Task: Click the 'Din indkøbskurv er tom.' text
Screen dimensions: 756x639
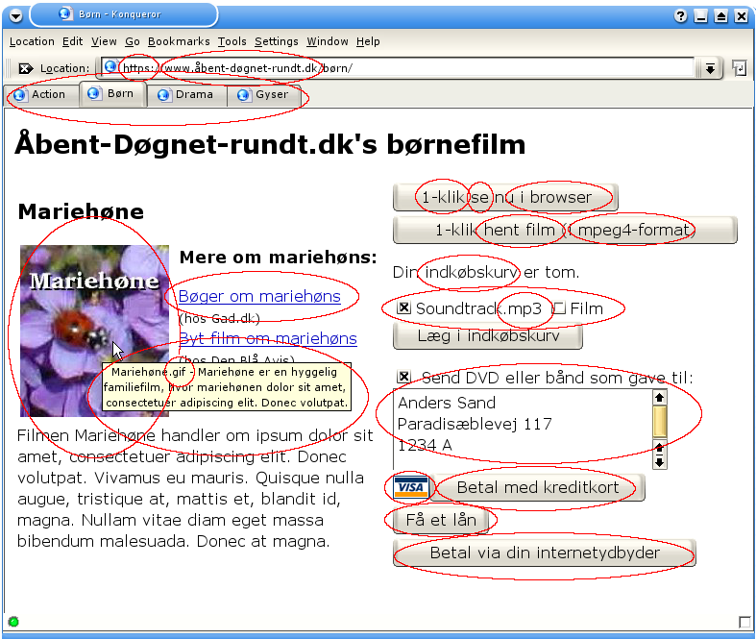Action: (x=486, y=273)
